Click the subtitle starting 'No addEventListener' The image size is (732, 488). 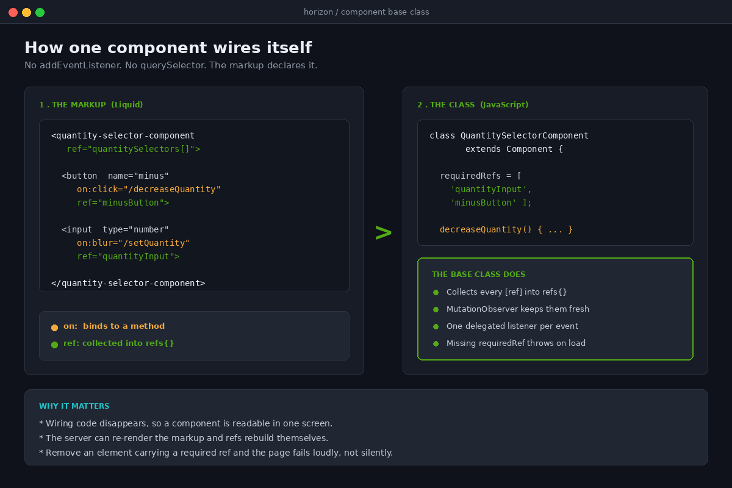[171, 65]
